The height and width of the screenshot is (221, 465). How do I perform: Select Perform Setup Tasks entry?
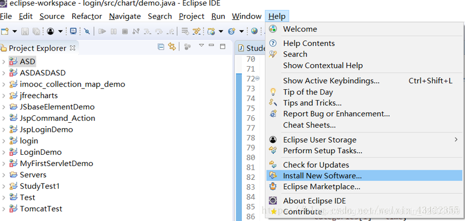click(x=365, y=151)
